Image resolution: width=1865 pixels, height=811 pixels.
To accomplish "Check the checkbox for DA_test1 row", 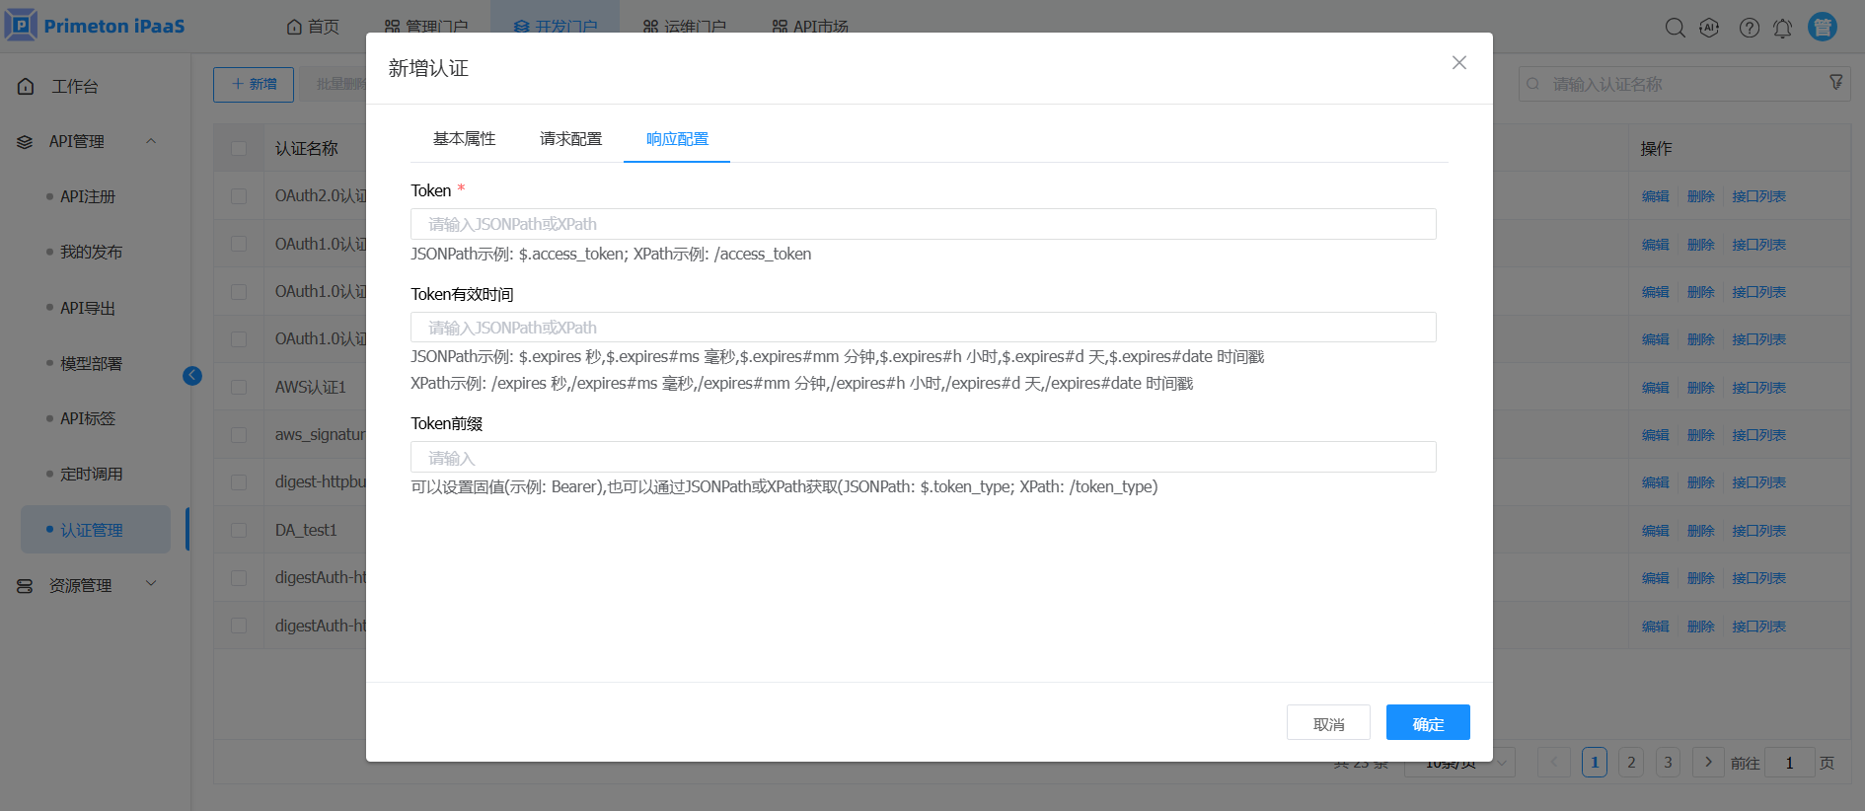I will [x=239, y=531].
